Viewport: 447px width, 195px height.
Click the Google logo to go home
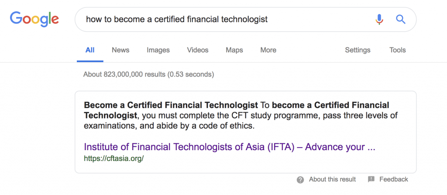[34, 19]
